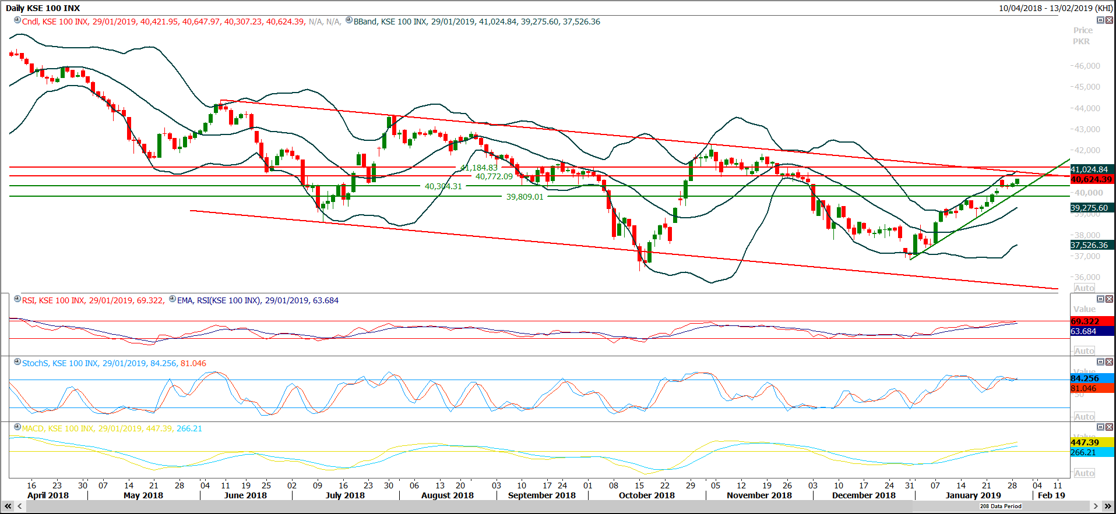Click Auto scale on the price panel

click(1084, 288)
